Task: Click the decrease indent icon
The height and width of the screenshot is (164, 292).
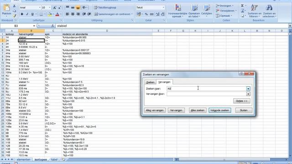Action: [x=84, y=14]
